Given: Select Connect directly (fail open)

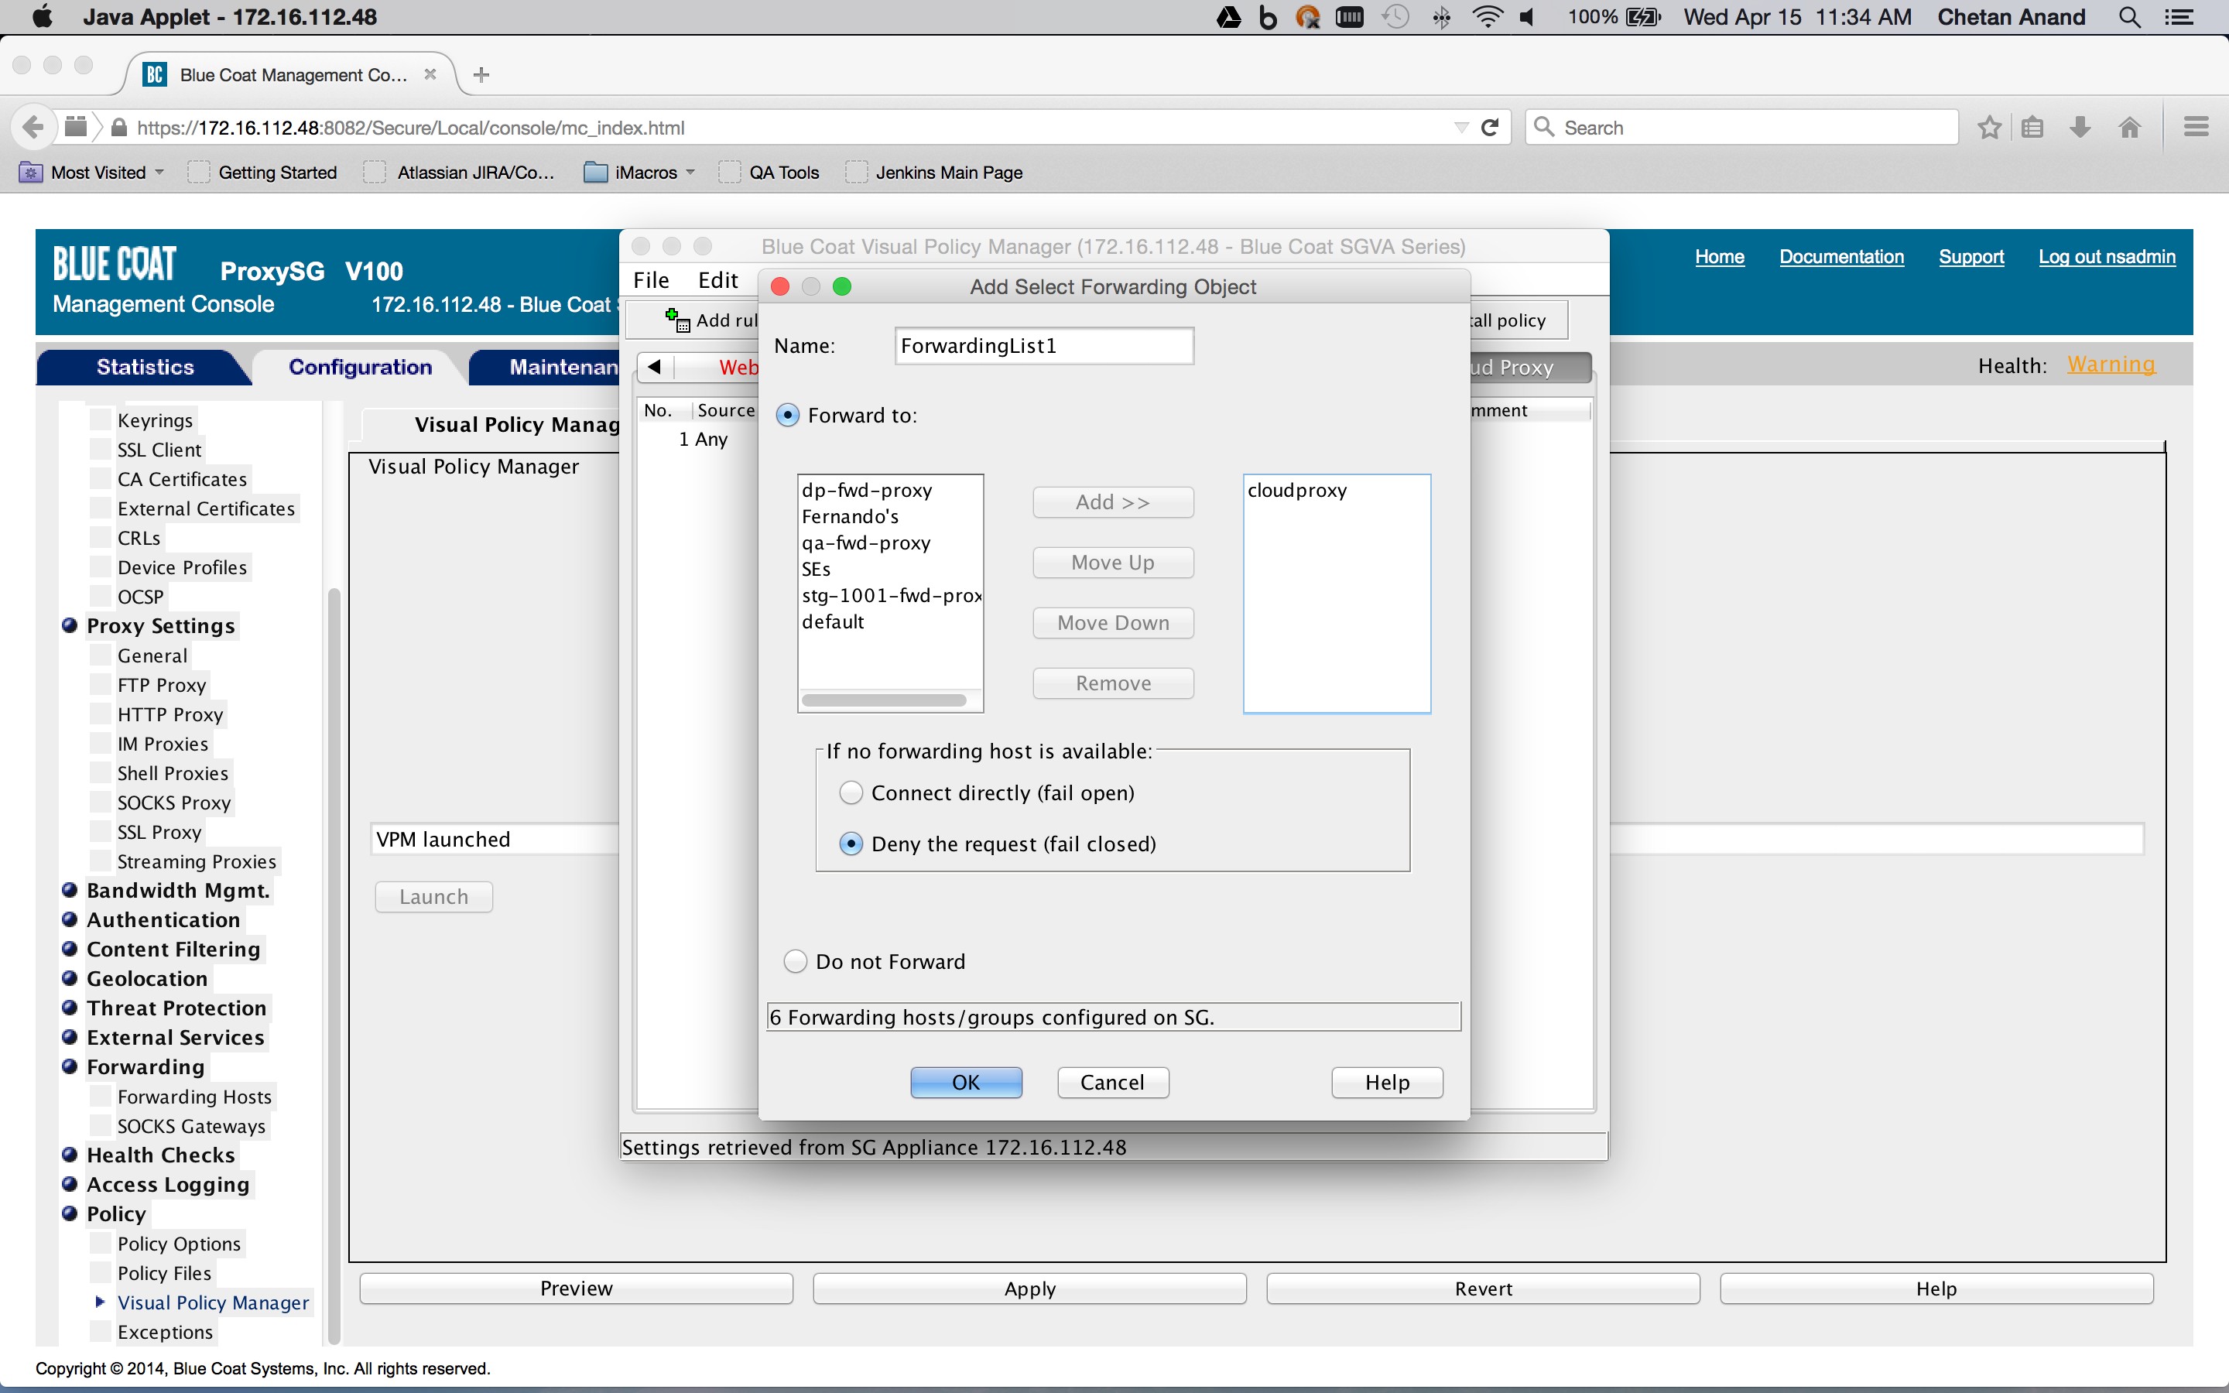Looking at the screenshot, I should click(x=849, y=792).
